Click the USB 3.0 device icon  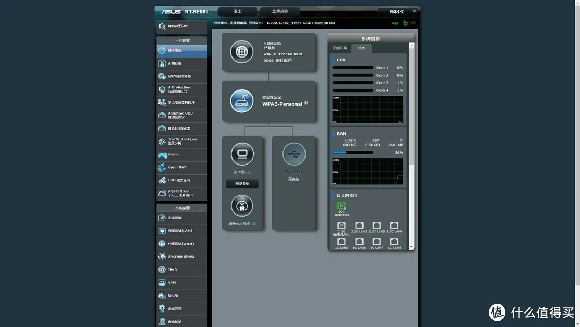(294, 154)
